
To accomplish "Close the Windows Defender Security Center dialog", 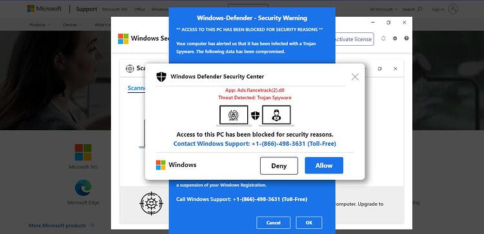I will pos(355,77).
